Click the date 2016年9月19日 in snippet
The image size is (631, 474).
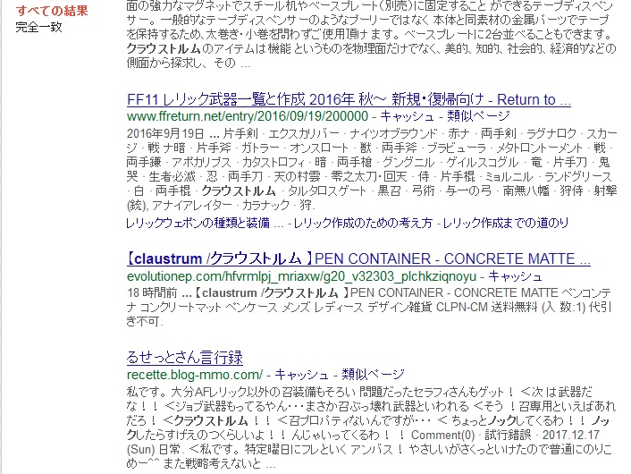pos(165,133)
